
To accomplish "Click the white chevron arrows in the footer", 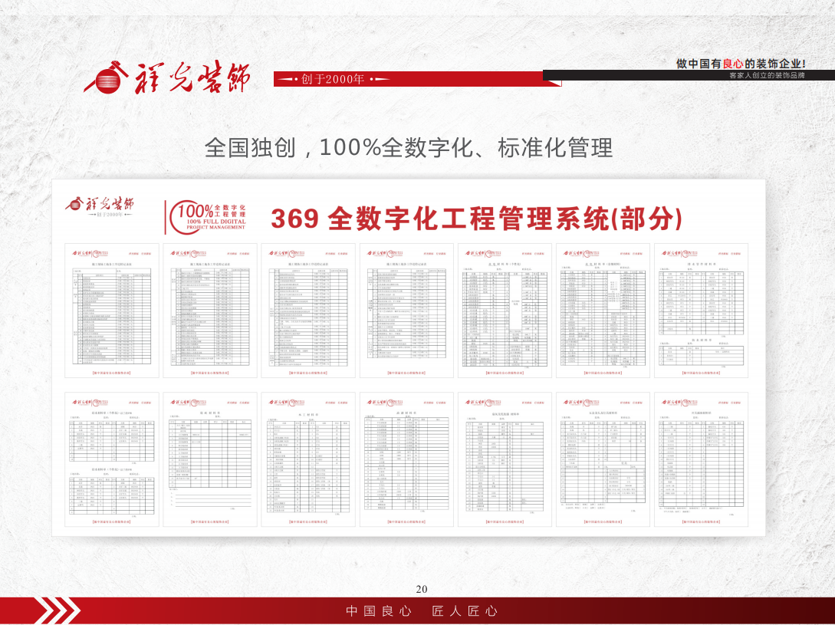I will (x=57, y=611).
